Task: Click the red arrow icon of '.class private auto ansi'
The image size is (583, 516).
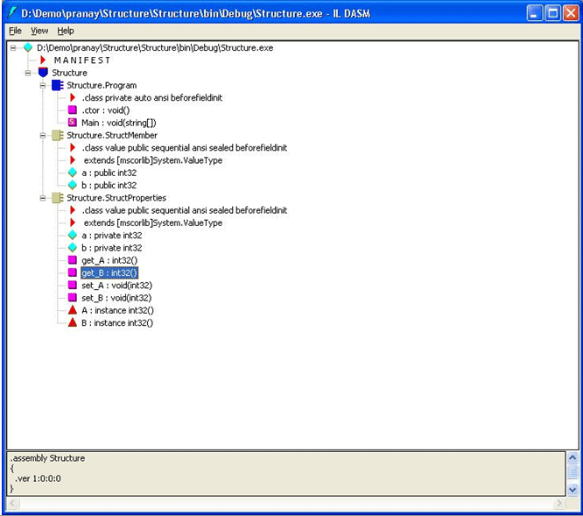Action: 73,97
